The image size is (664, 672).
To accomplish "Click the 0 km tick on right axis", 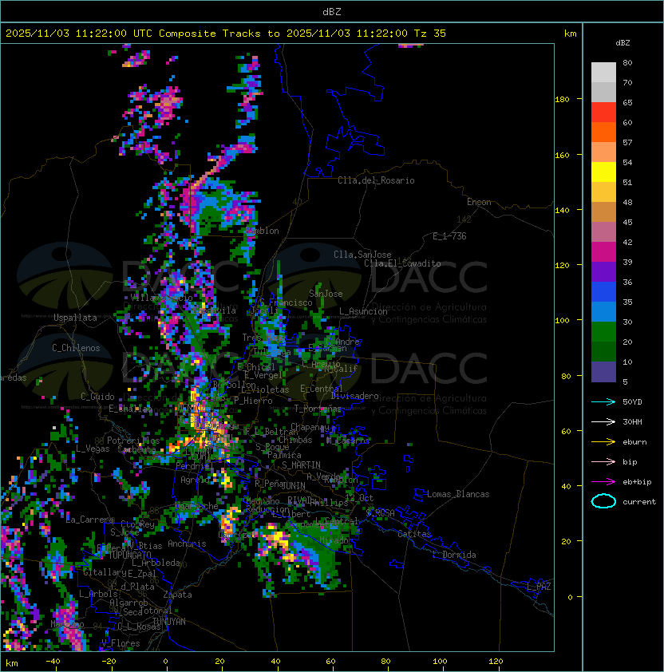I will pyautogui.click(x=570, y=598).
